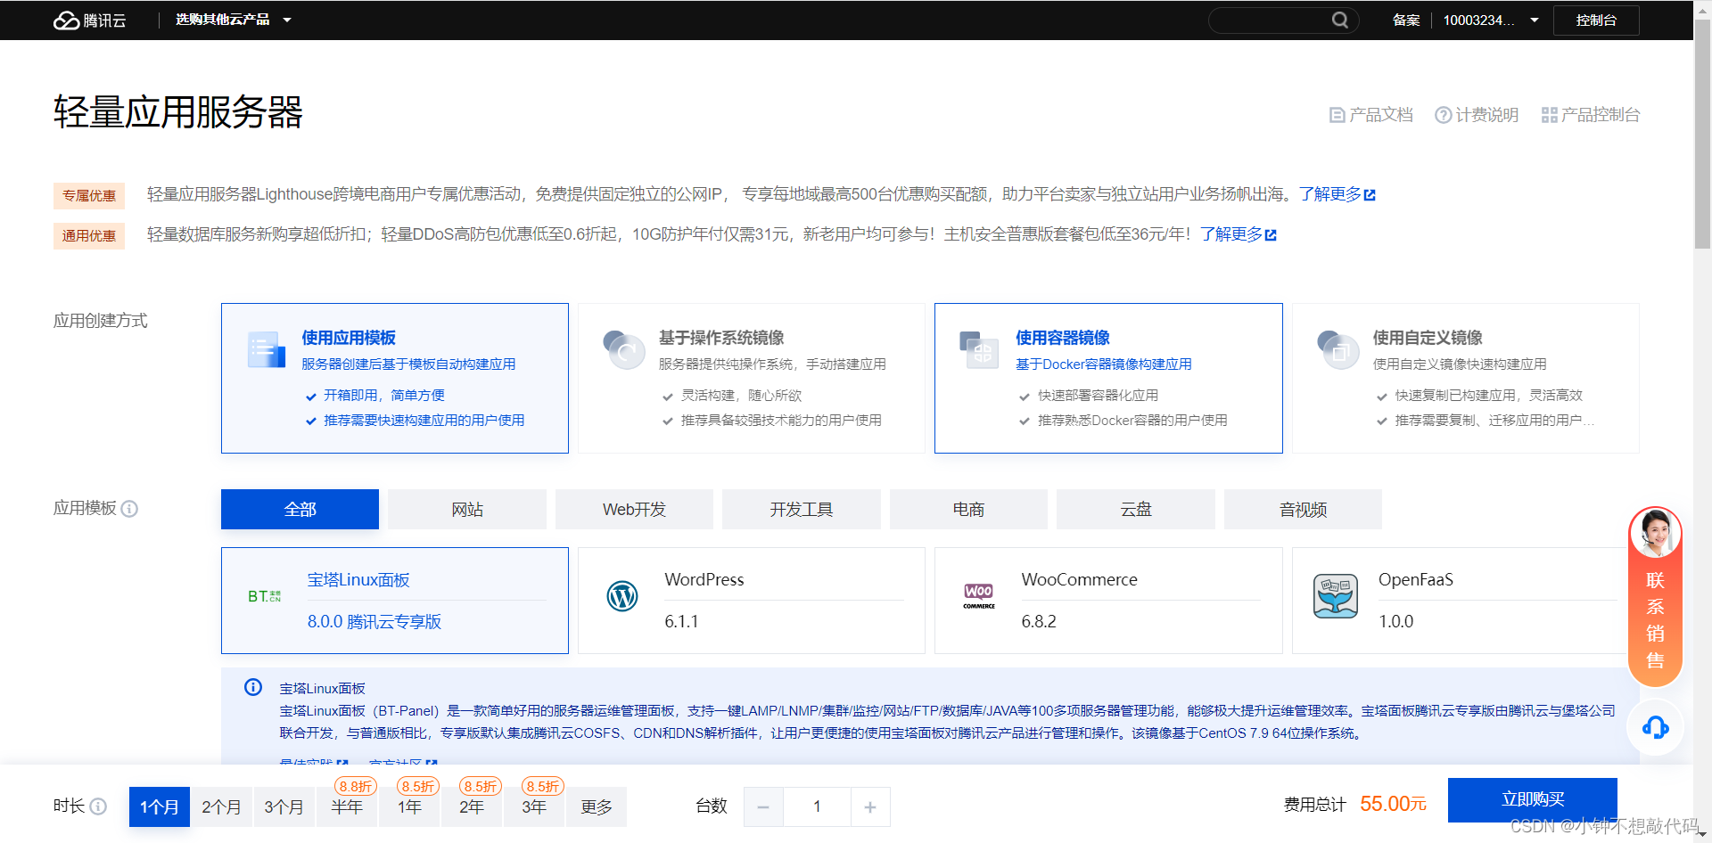Choose the 2年 duration
The height and width of the screenshot is (843, 1712).
[472, 806]
